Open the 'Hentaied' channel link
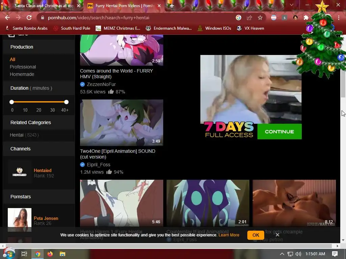 tap(43, 170)
